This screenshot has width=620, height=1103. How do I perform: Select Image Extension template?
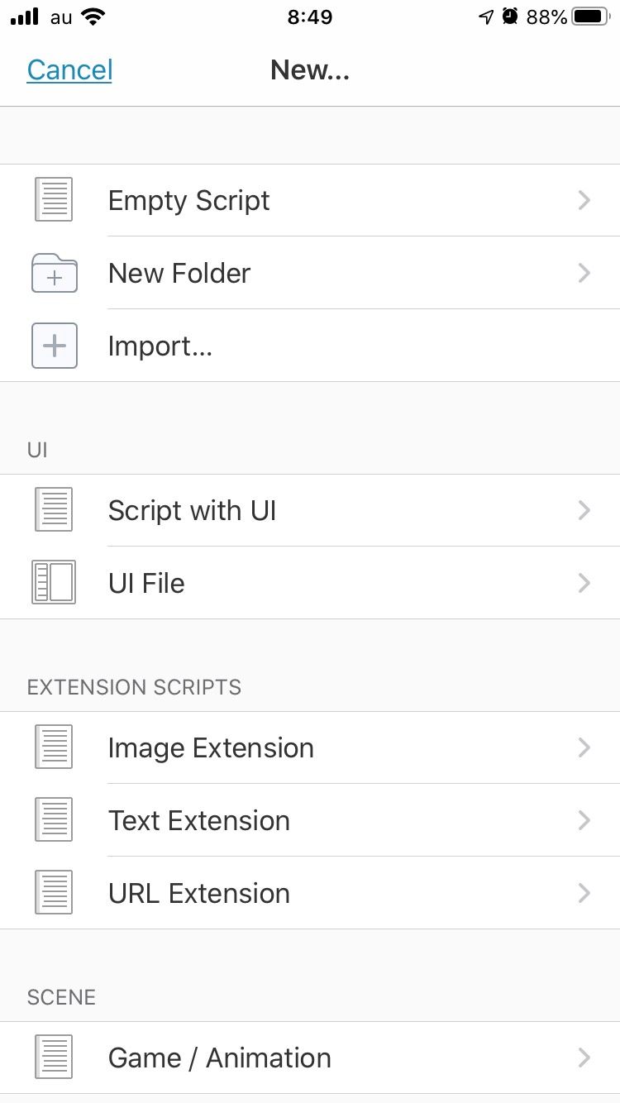(x=211, y=747)
